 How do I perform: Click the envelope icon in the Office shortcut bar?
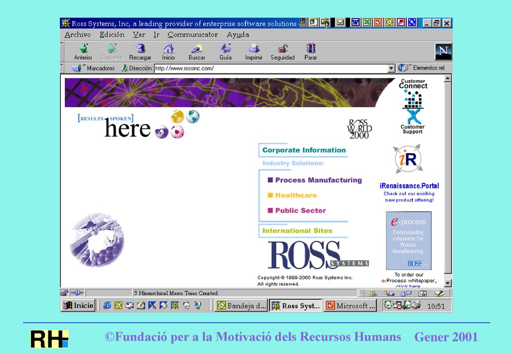click(340, 22)
